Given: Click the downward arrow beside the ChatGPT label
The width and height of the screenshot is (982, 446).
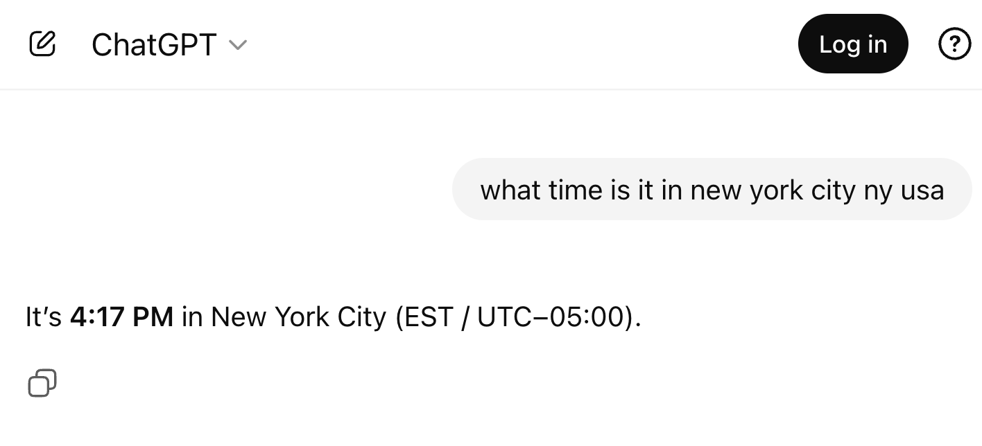Looking at the screenshot, I should click(x=237, y=46).
